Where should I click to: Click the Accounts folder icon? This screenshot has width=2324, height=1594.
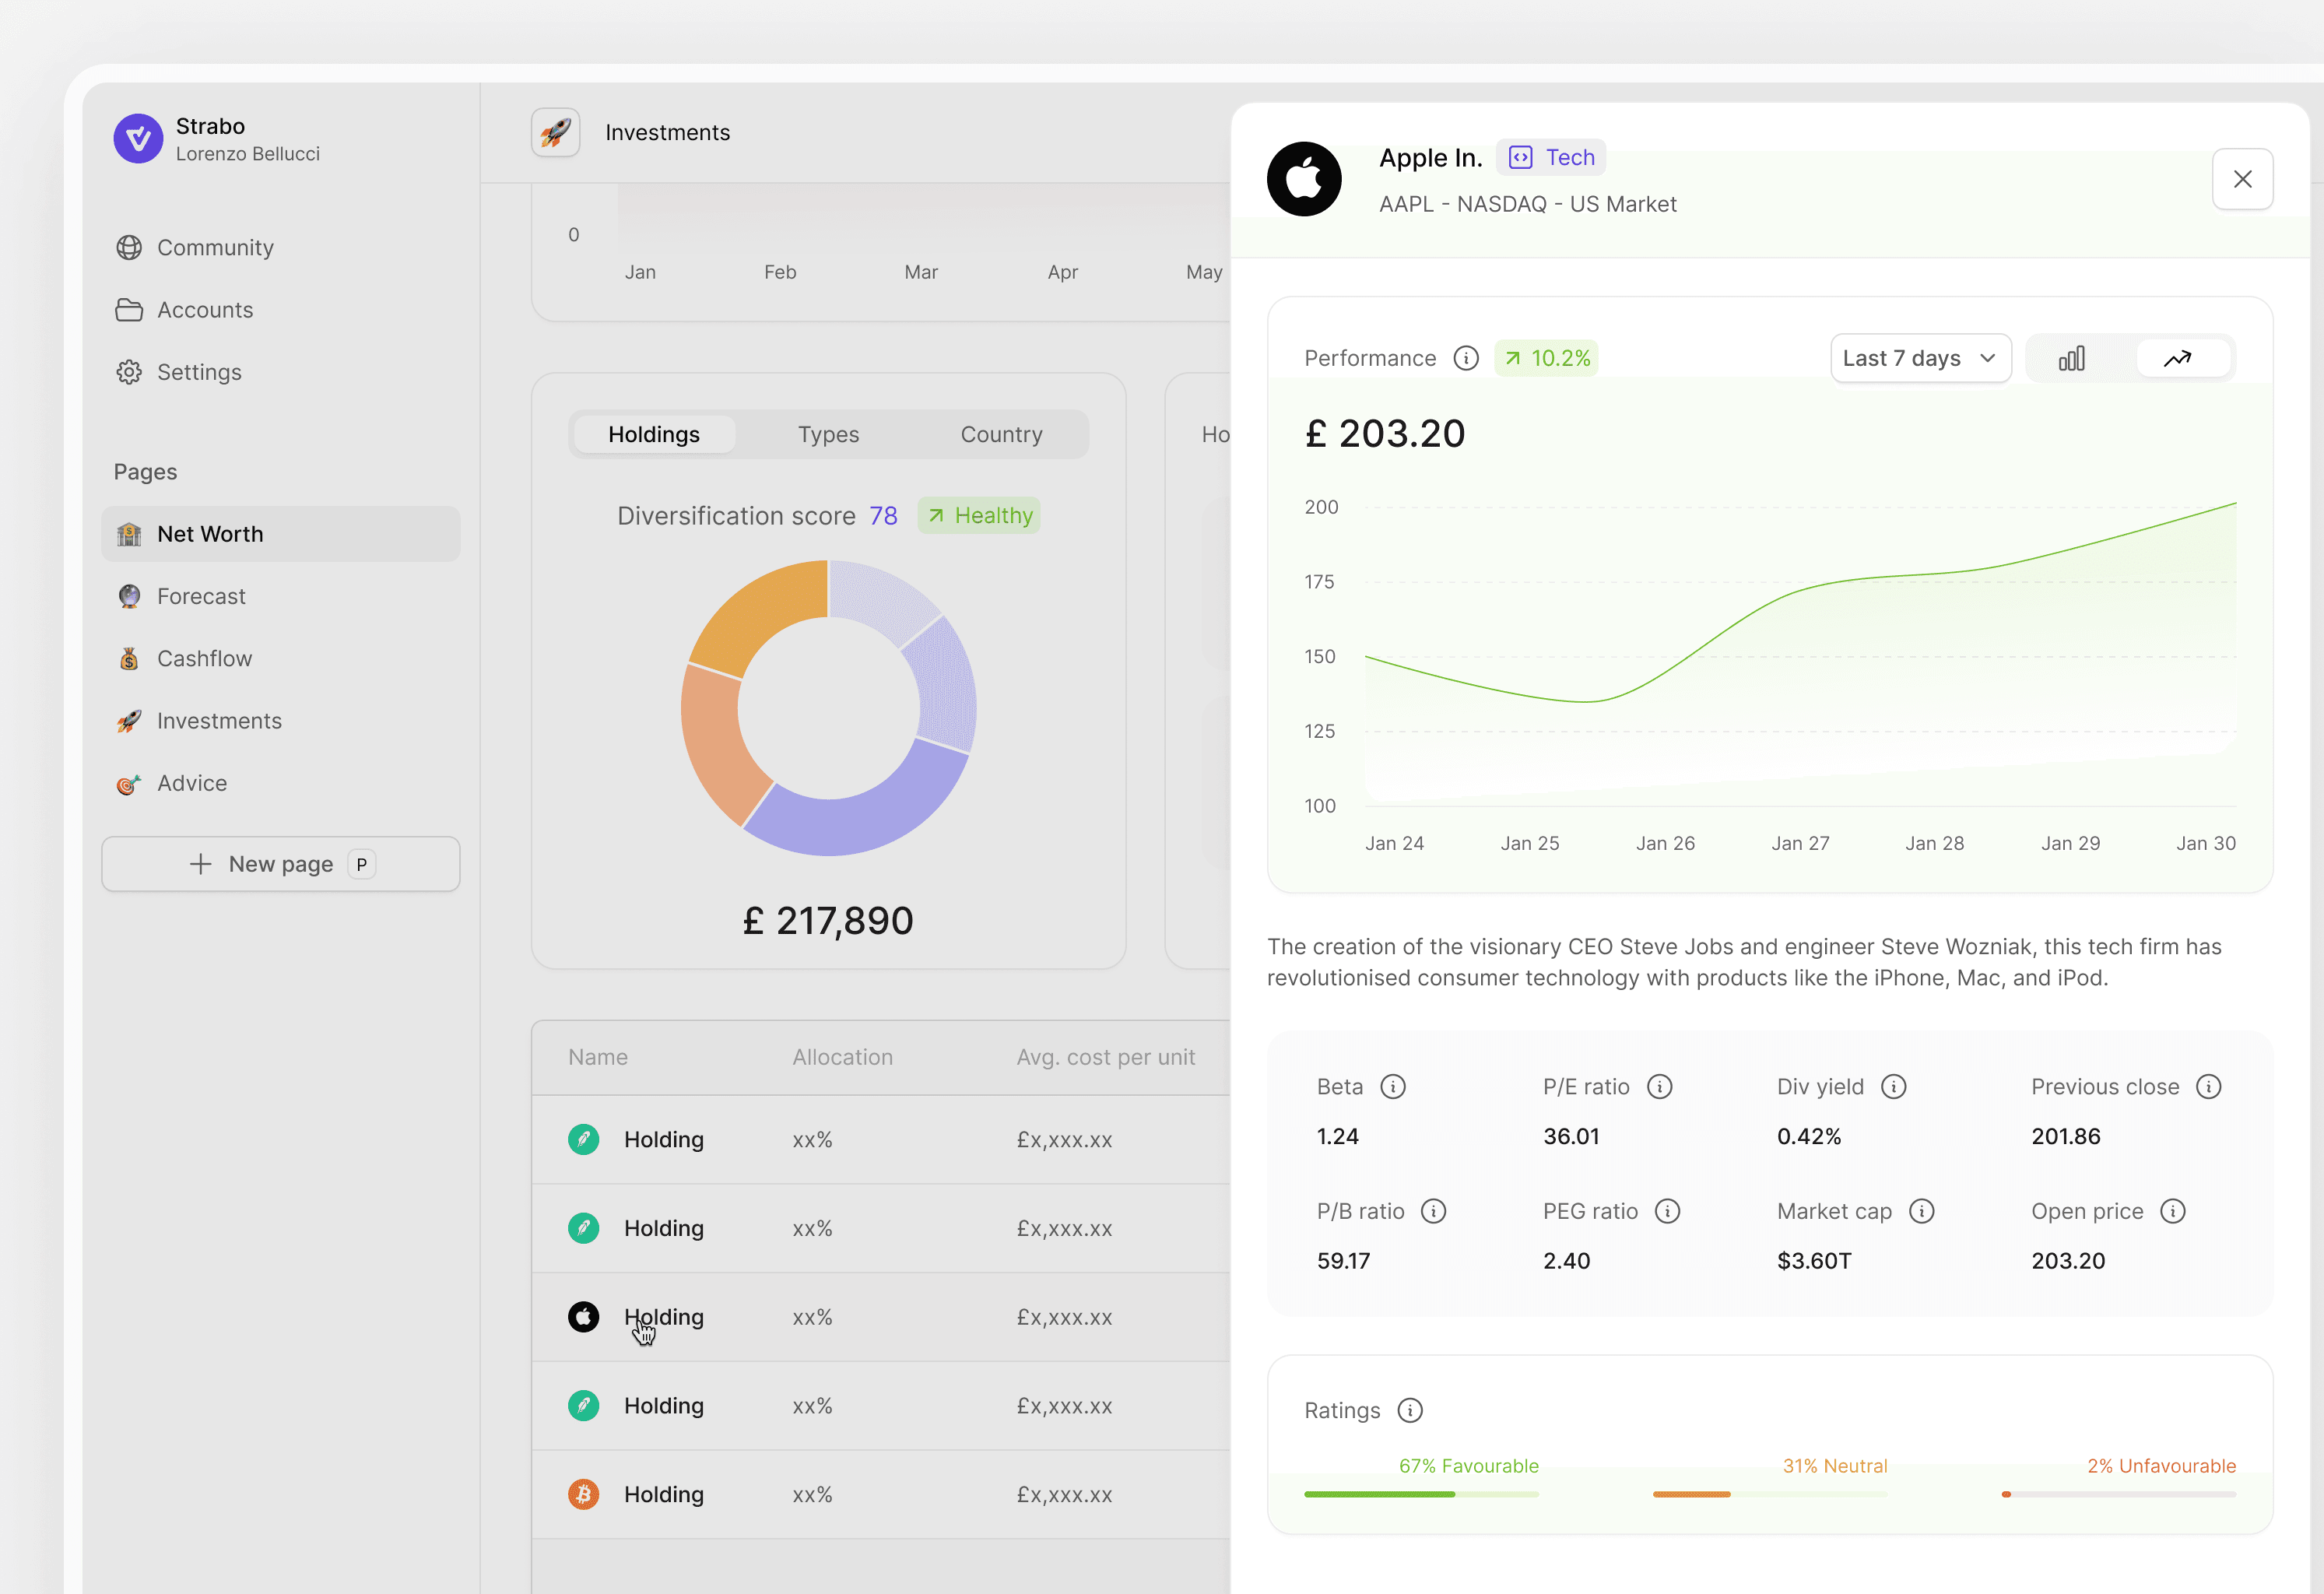tap(129, 310)
